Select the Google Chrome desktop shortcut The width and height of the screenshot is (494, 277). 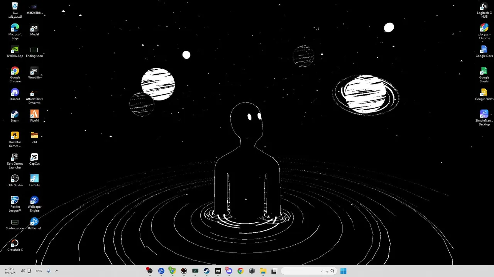15,75
